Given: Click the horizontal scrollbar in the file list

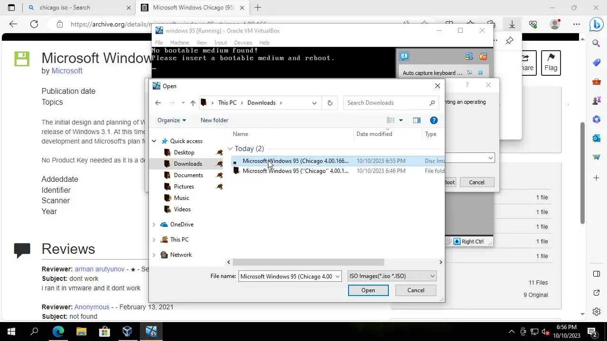Looking at the screenshot, I should coord(308,262).
